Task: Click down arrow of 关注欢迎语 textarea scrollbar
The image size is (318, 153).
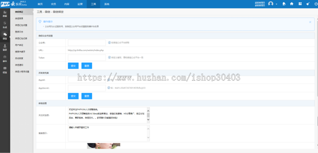Action: (148, 120)
